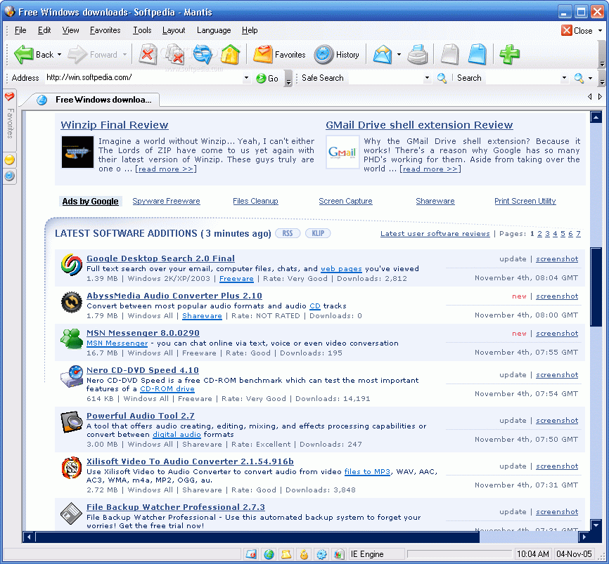Open the Help menu
609x564 pixels.
pyautogui.click(x=250, y=30)
